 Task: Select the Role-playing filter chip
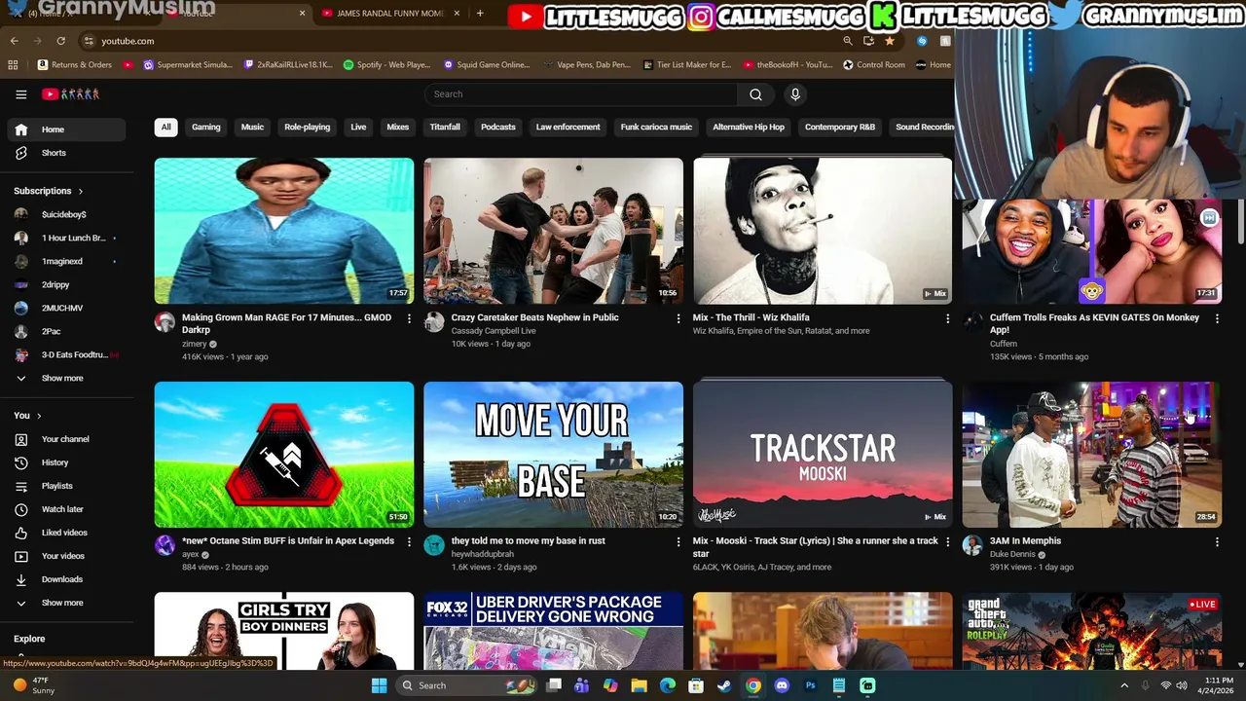click(307, 128)
